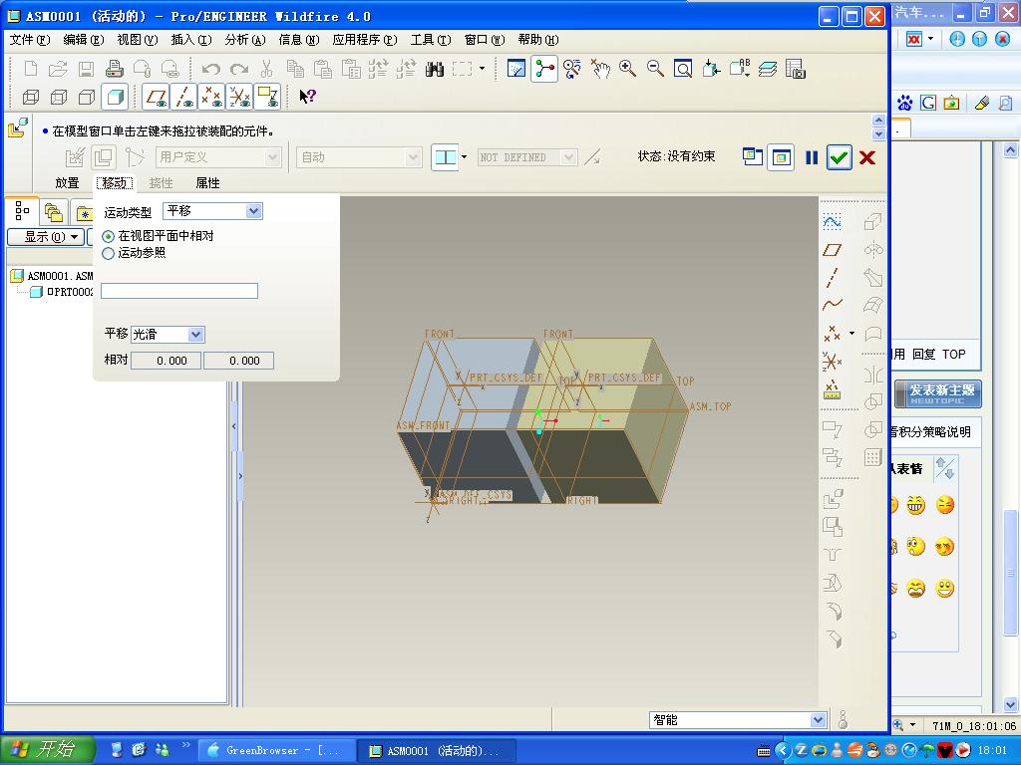Image resolution: width=1021 pixels, height=765 pixels.
Task: Collapse the model tree panel arrow
Action: coord(233,426)
